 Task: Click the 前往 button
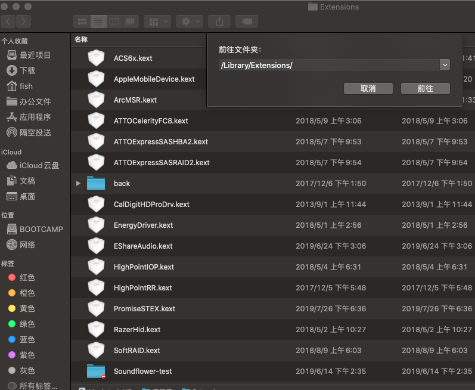(x=425, y=88)
